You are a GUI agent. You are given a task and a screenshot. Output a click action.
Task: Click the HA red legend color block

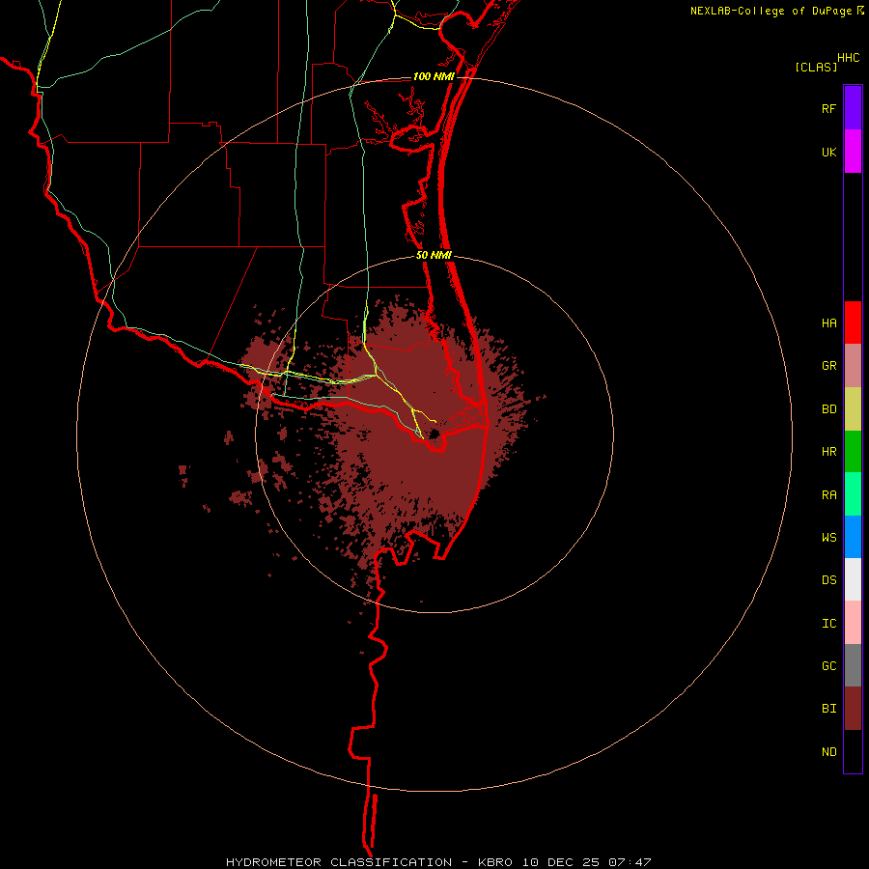(x=853, y=322)
